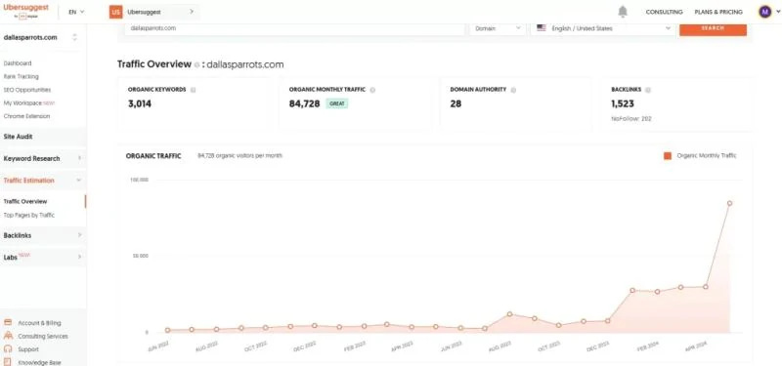Open SEO Opportunities in the sidebar
Image resolution: width=782 pixels, height=366 pixels.
(x=27, y=90)
